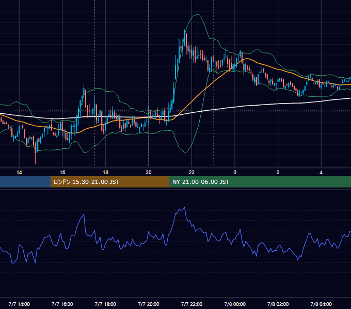Viewport: 351px width, 309px height.
Task: Click the 7/8 04:00 time label
Action: pyautogui.click(x=321, y=304)
